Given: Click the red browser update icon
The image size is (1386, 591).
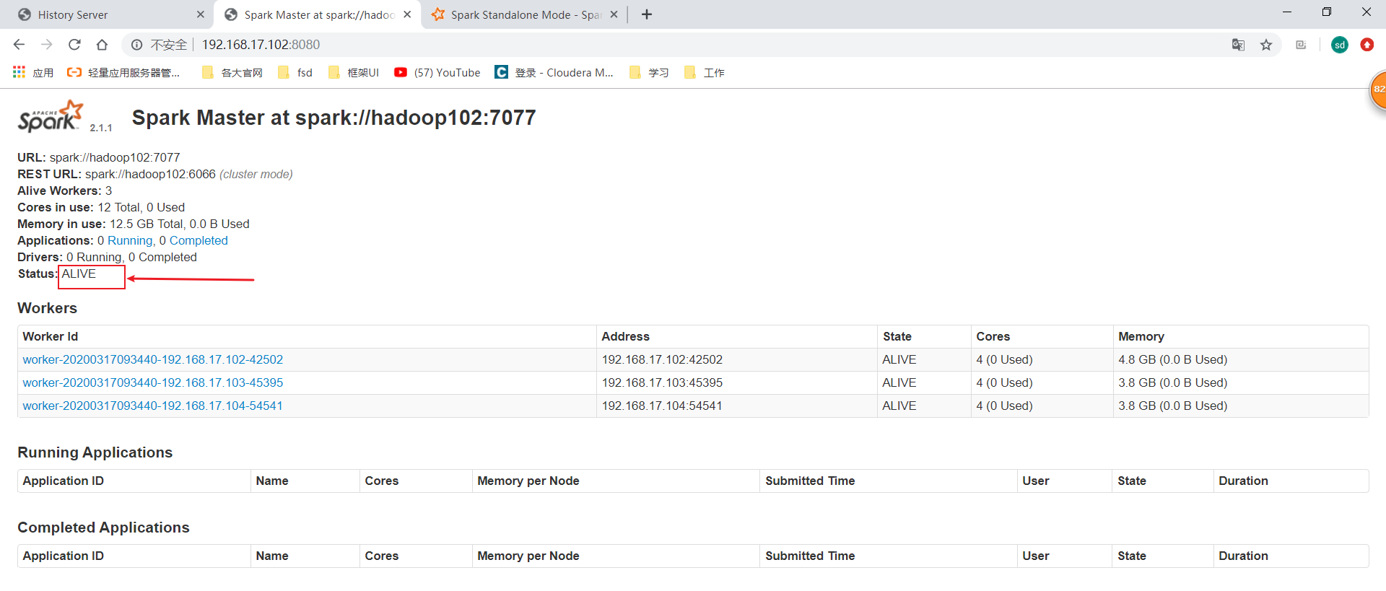Looking at the screenshot, I should click(x=1367, y=45).
